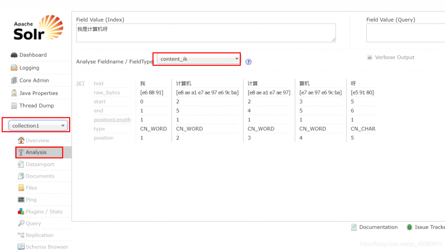Open the Analysis menu item
This screenshot has height=250, width=445.
coord(36,152)
